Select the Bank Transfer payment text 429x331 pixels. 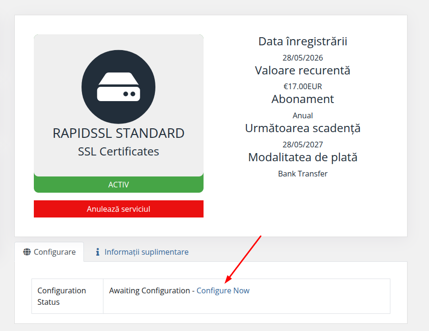click(303, 174)
